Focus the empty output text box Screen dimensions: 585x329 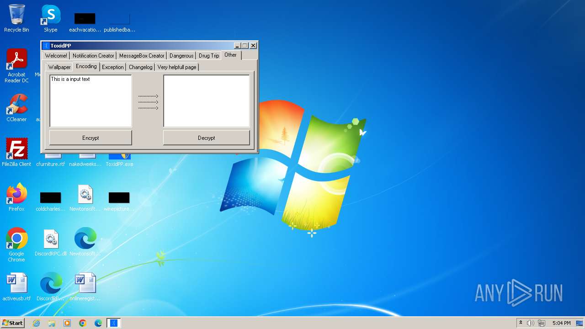tap(207, 101)
